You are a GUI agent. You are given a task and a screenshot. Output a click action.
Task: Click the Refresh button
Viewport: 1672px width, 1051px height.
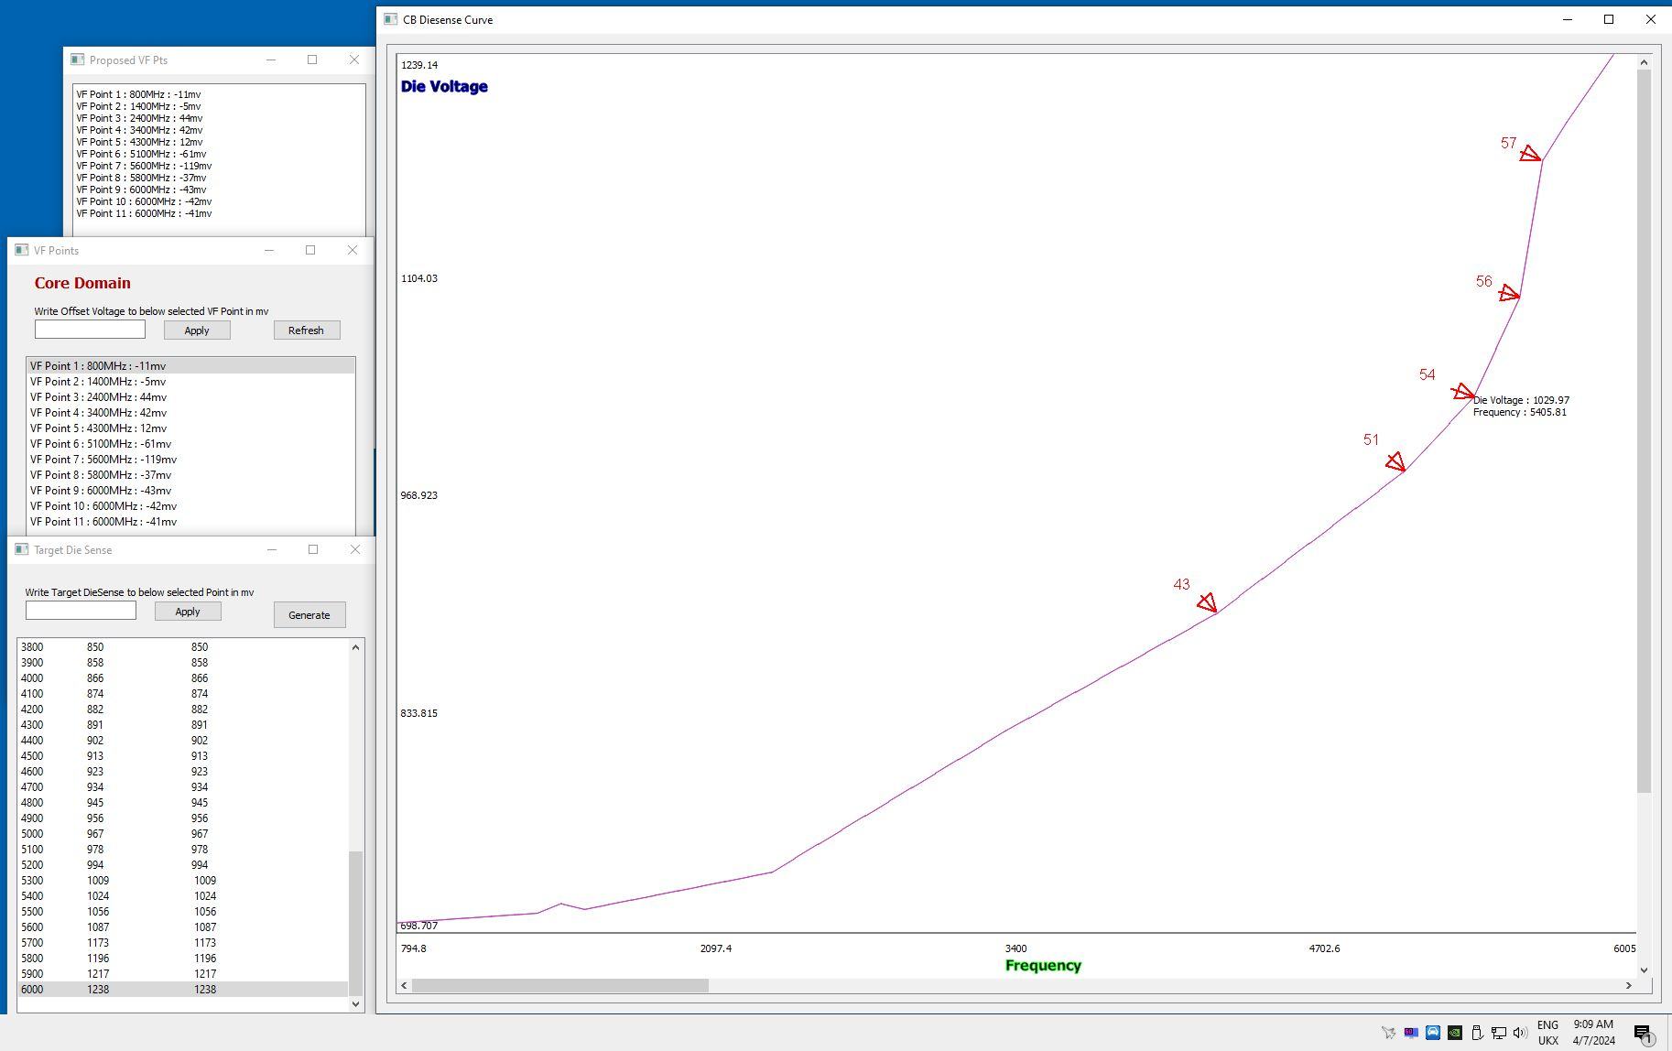point(307,330)
